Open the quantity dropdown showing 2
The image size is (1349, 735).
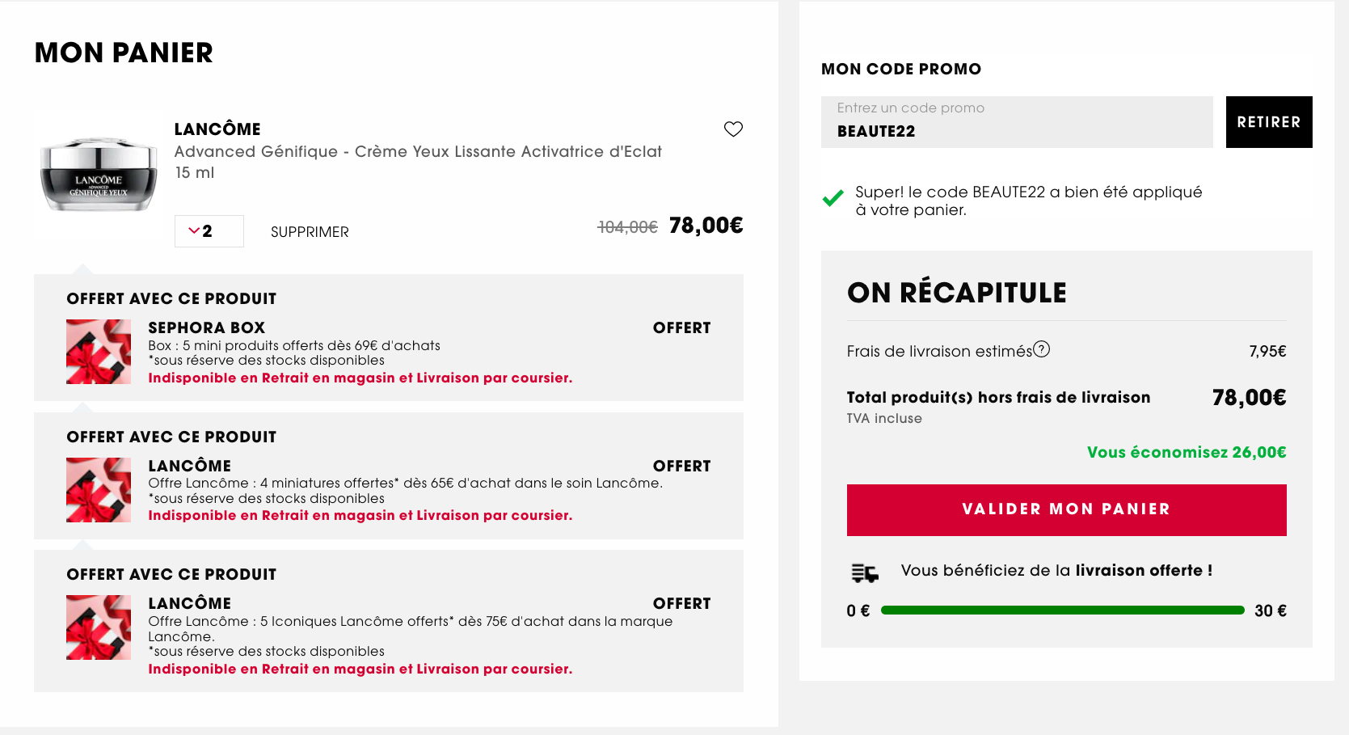pyautogui.click(x=209, y=231)
